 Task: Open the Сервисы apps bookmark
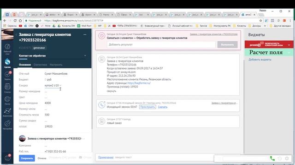pyautogui.click(x=10, y=26)
